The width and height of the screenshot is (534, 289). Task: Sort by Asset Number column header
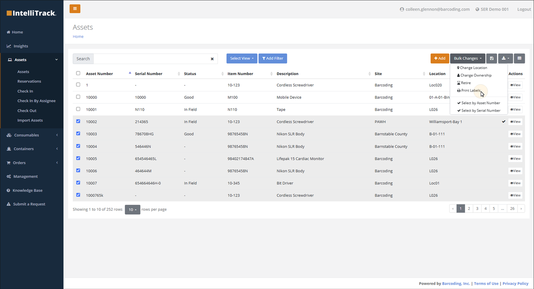point(99,74)
